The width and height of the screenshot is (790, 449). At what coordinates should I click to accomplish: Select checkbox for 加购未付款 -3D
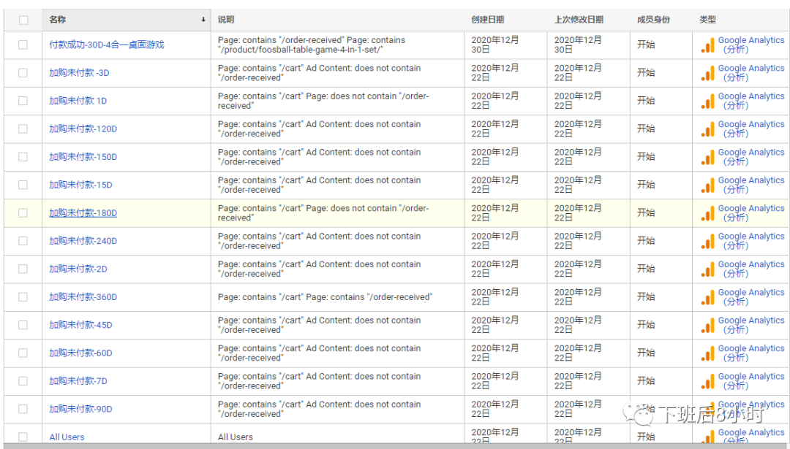point(23,73)
